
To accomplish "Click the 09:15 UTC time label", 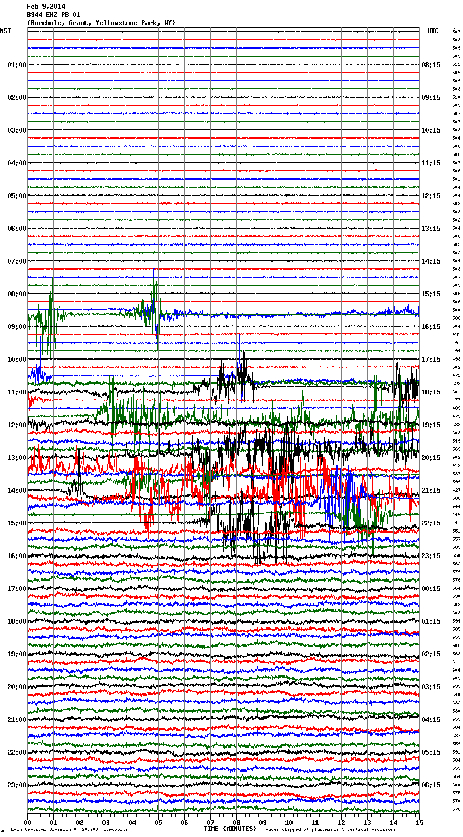I will [431, 98].
